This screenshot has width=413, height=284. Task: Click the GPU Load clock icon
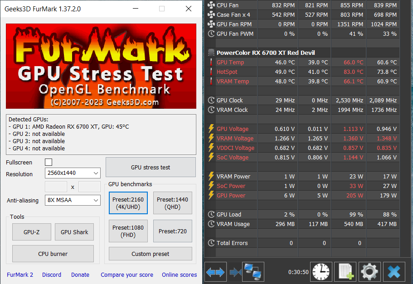point(211,215)
